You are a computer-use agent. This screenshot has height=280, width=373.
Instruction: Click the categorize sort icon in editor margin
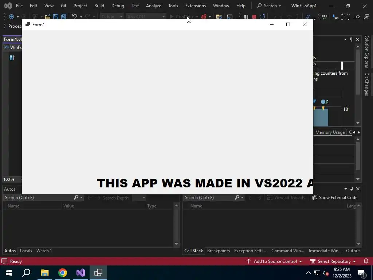[12, 58]
